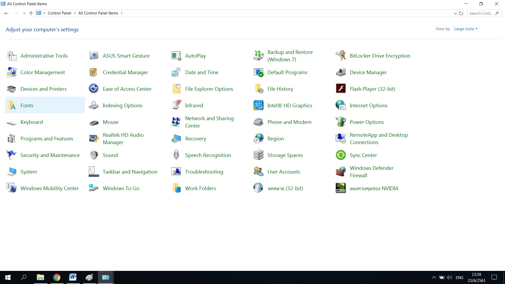Open Security and Maintenance link
Screen dimensions: 505x284
coord(50,155)
